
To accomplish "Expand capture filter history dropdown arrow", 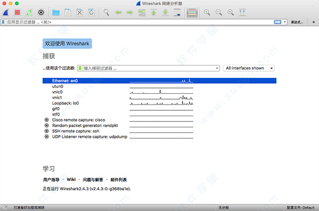I will click(217, 68).
